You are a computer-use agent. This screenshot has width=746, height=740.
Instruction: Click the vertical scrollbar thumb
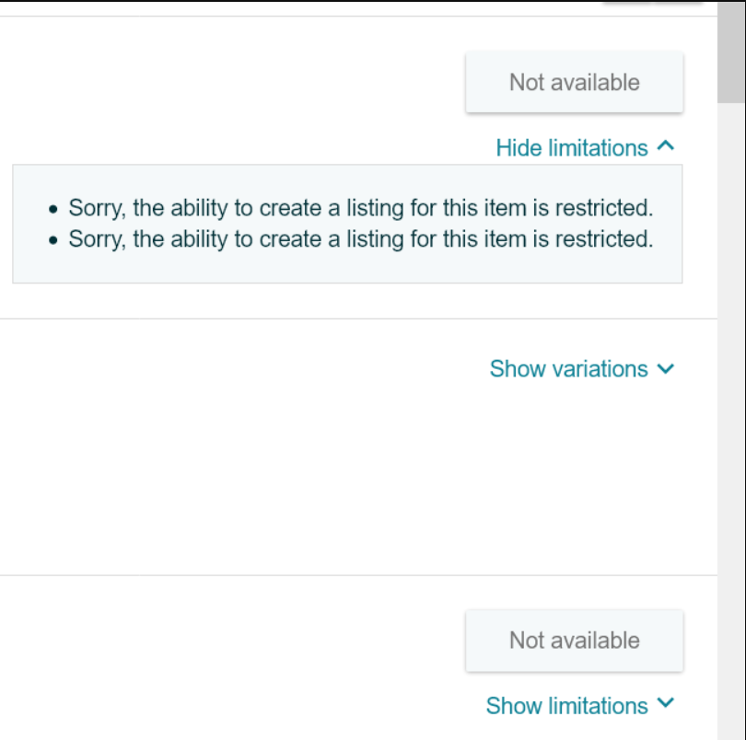coord(732,52)
